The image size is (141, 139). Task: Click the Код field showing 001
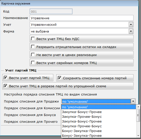click(x=51, y=11)
